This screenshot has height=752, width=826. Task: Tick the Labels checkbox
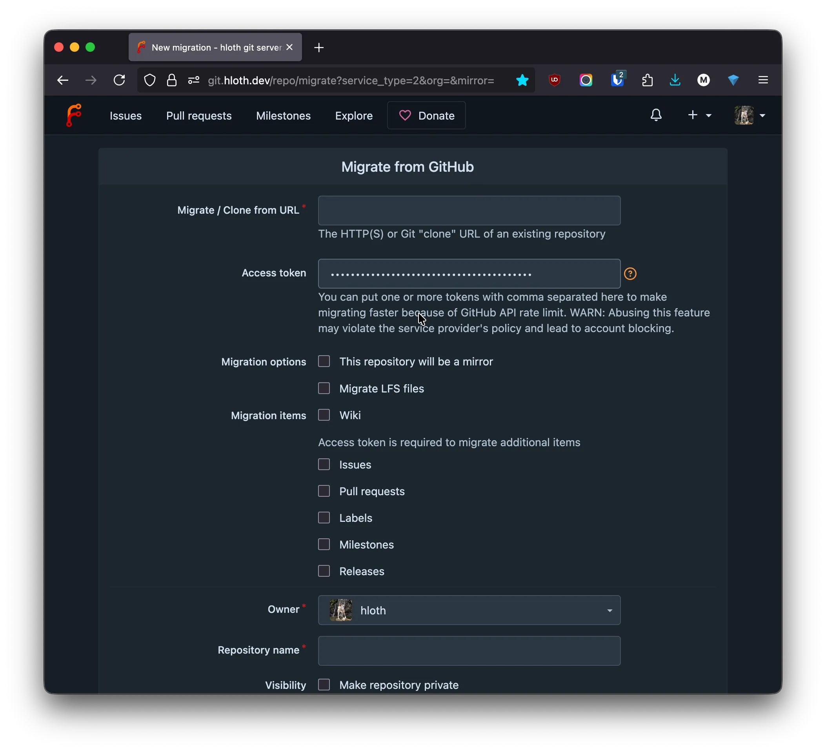324,517
